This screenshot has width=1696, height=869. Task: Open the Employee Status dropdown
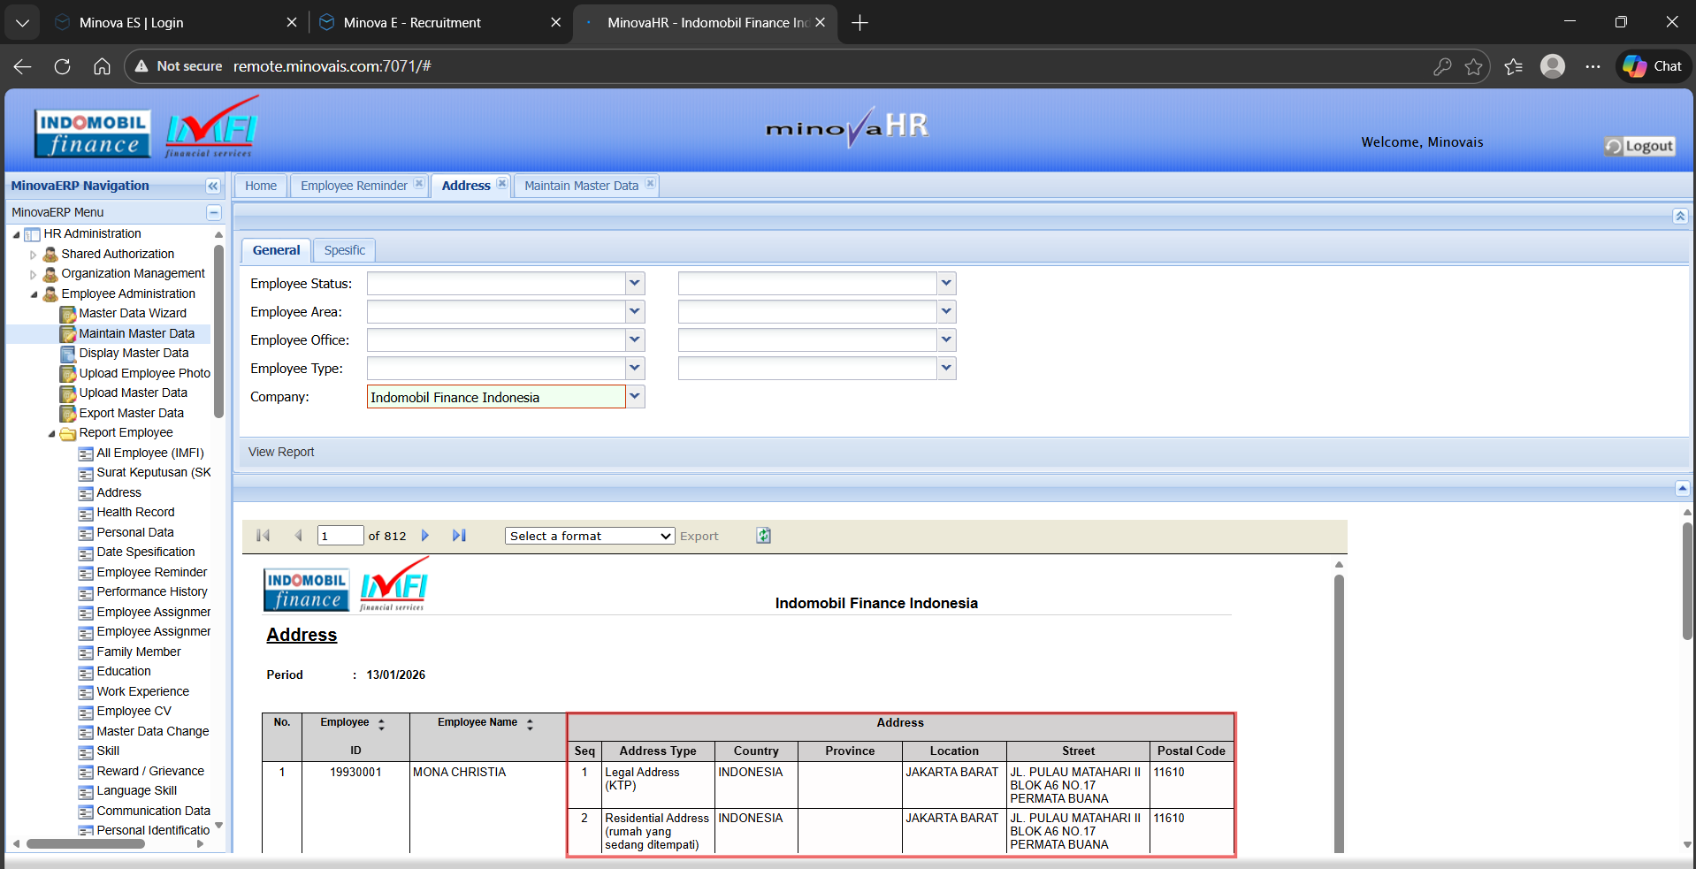point(634,284)
